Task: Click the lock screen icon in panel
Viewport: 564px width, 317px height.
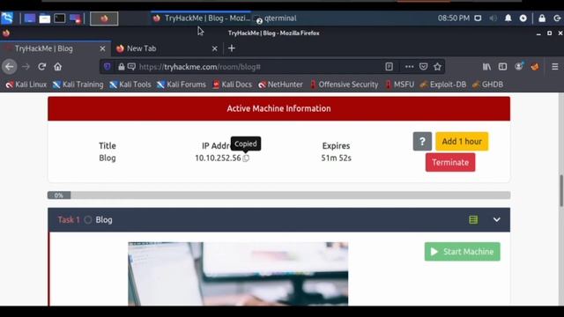Action: (x=542, y=18)
